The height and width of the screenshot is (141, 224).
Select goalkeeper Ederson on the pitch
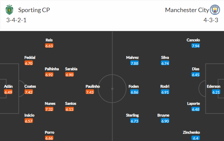pos(214,86)
